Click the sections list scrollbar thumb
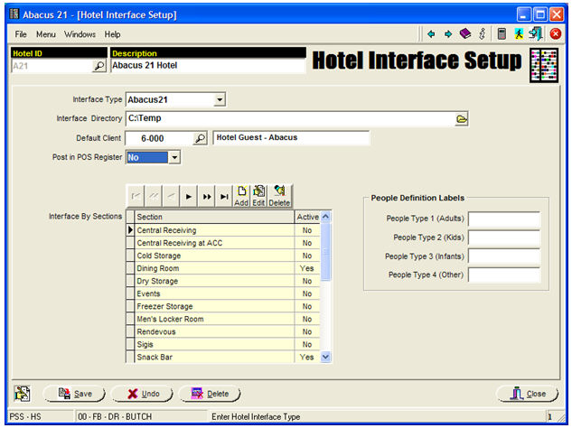The image size is (572, 428). [325, 252]
